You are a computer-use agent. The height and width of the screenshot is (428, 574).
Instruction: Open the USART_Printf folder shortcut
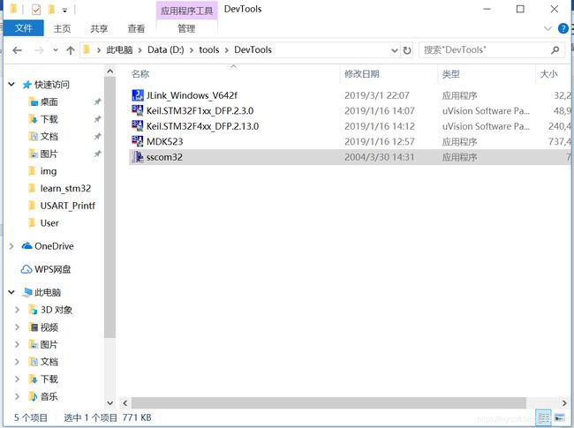67,206
